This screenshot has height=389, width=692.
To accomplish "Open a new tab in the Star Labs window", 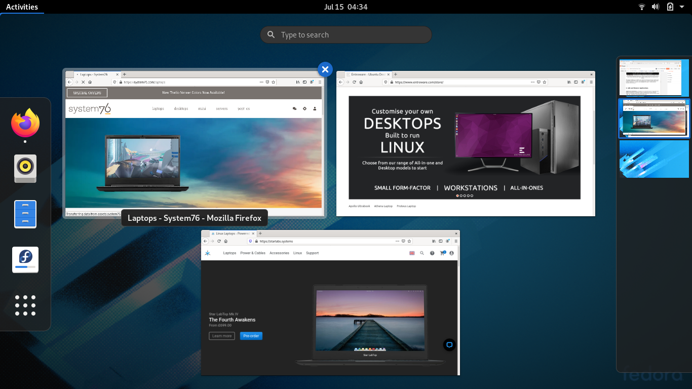I will click(260, 234).
